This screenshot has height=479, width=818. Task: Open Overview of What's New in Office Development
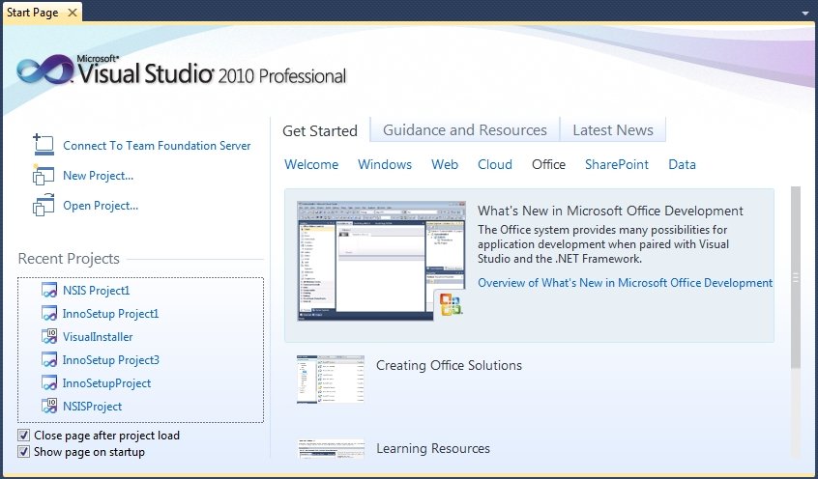(x=625, y=283)
